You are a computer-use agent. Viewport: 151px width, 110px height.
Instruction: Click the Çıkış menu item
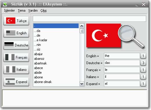[44, 10]
